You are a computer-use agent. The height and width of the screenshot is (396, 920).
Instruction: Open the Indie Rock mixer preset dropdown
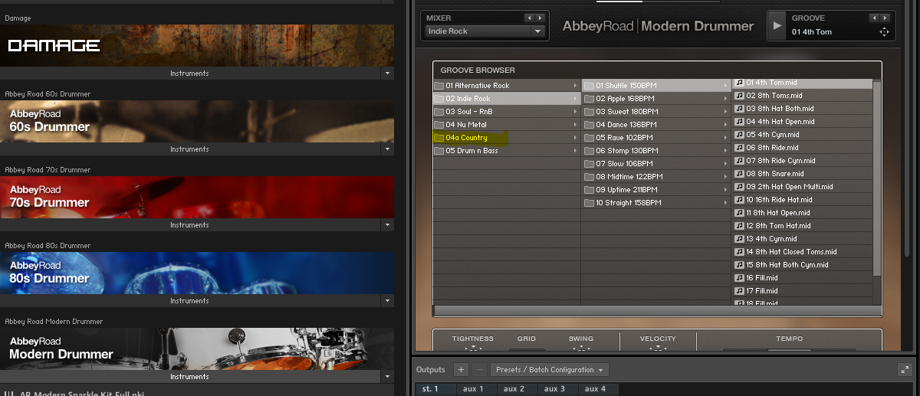pyautogui.click(x=485, y=31)
